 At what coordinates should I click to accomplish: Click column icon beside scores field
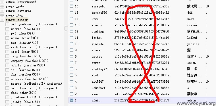(x=7, y=84)
